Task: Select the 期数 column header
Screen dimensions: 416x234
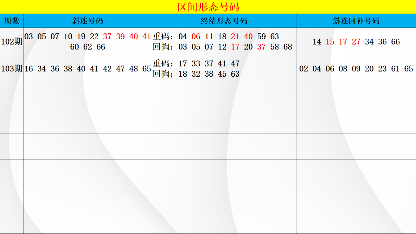Action: [x=12, y=21]
